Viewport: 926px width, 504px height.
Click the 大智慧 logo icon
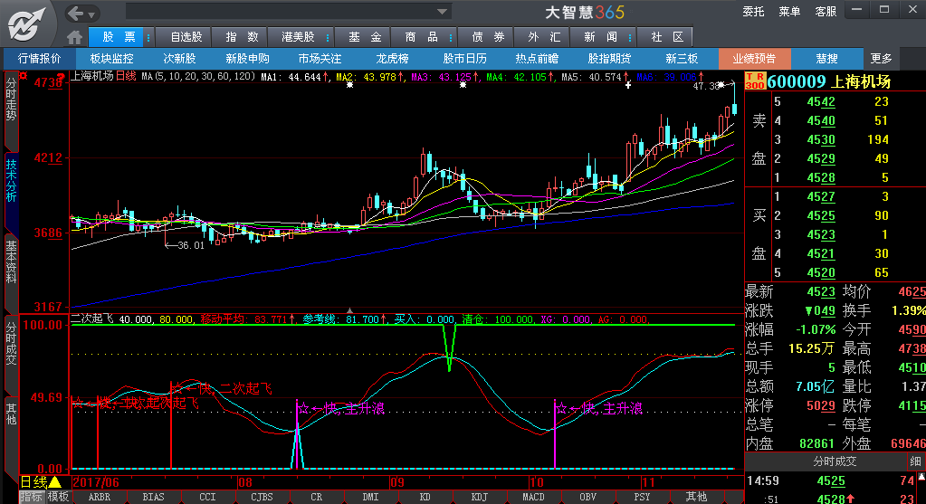[26, 24]
